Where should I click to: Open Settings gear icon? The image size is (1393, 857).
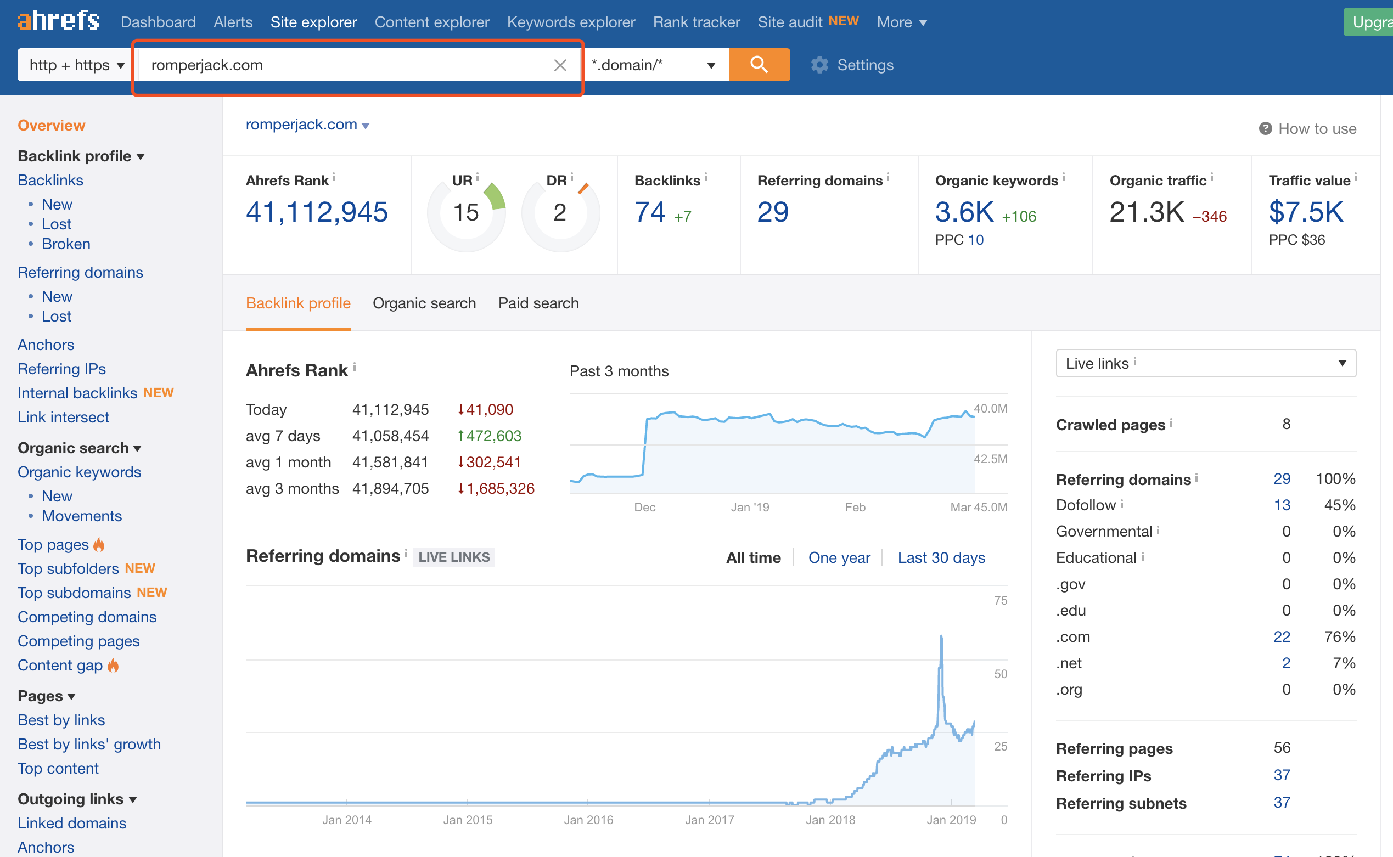(x=819, y=65)
